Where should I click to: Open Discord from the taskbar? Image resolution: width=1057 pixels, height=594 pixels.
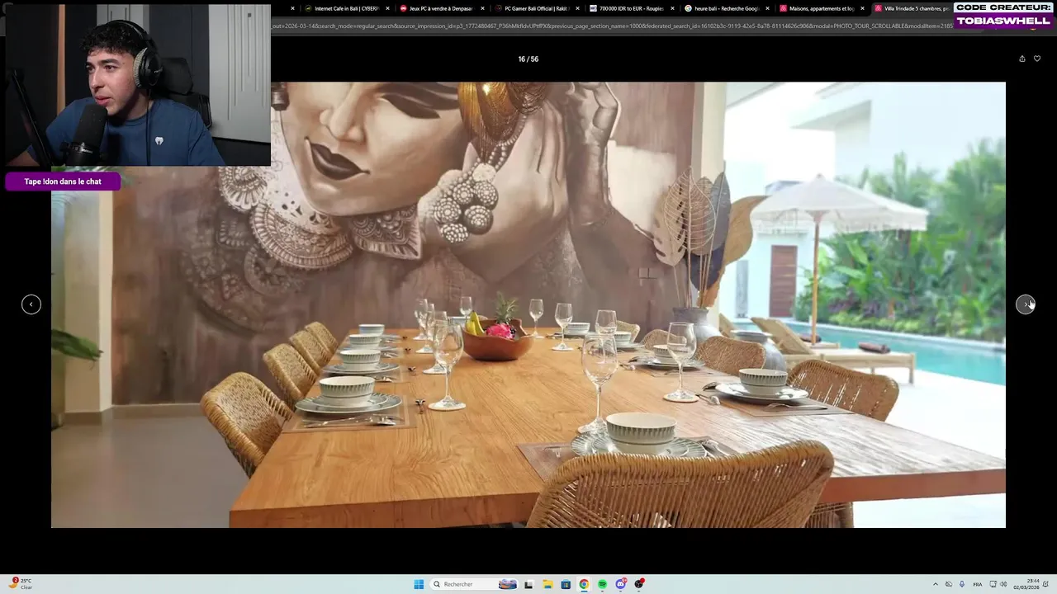(621, 584)
